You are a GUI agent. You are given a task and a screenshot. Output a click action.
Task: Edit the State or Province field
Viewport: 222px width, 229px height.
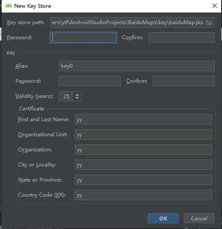pyautogui.click(x=143, y=180)
